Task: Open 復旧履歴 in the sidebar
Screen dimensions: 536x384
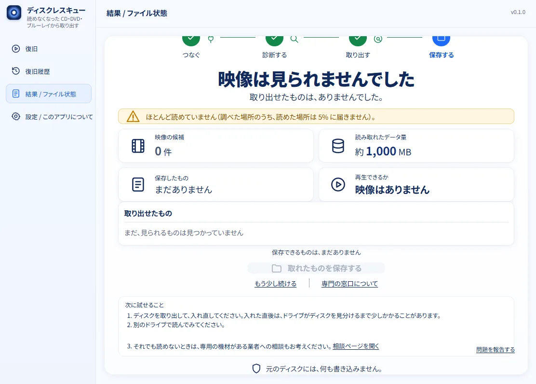Action: (x=49, y=71)
